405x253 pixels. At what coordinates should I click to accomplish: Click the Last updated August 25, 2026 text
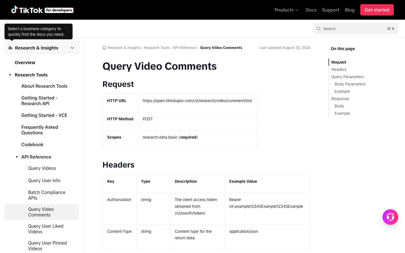(285, 48)
